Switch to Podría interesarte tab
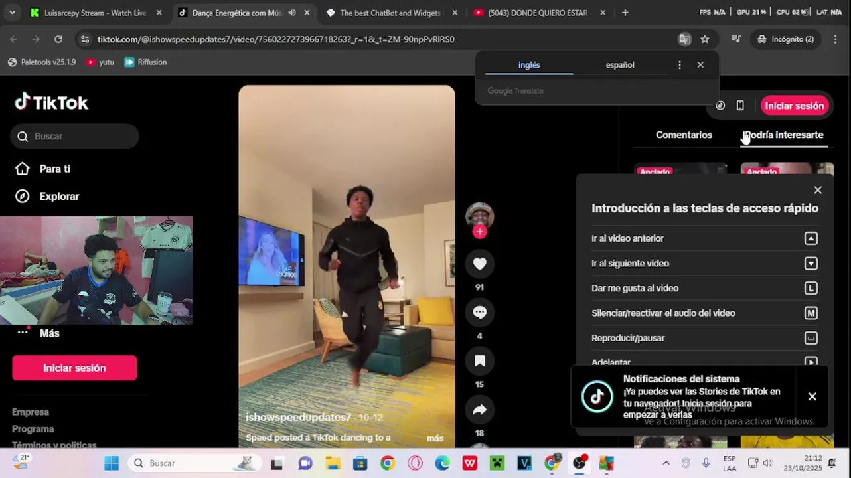Screen dimensions: 851x478 click(783, 135)
